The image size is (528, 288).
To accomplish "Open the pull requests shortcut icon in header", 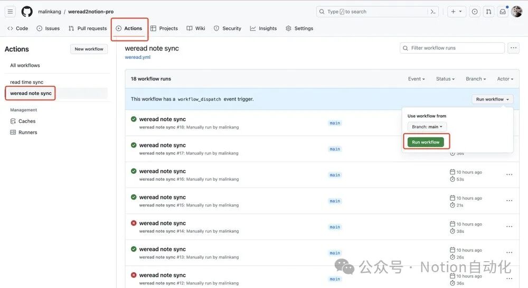I will (488, 12).
